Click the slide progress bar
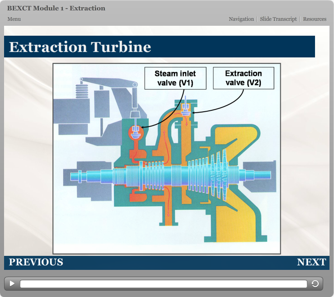The image size is (334, 297). [163, 284]
